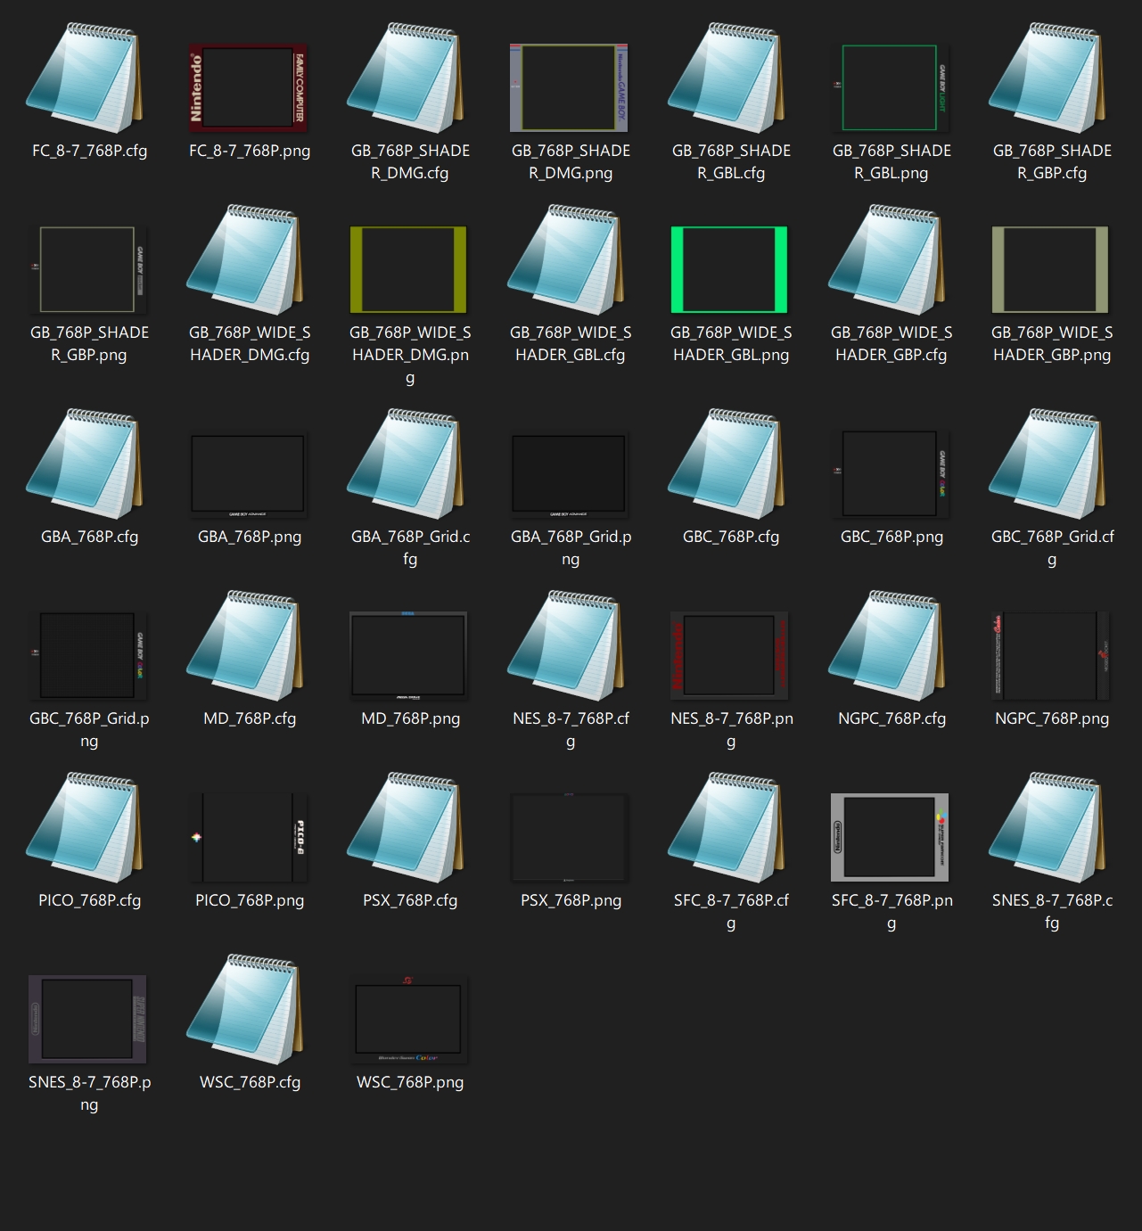Select NES_8-7_768P.cfg file icon
This screenshot has width=1142, height=1231.
pyautogui.click(x=566, y=646)
